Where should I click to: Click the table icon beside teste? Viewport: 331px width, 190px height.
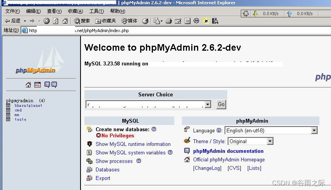click(8, 119)
